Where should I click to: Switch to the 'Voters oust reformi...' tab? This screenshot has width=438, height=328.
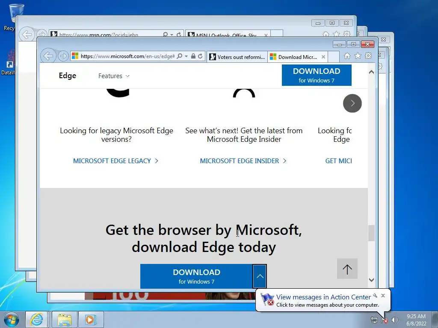pyautogui.click(x=237, y=57)
